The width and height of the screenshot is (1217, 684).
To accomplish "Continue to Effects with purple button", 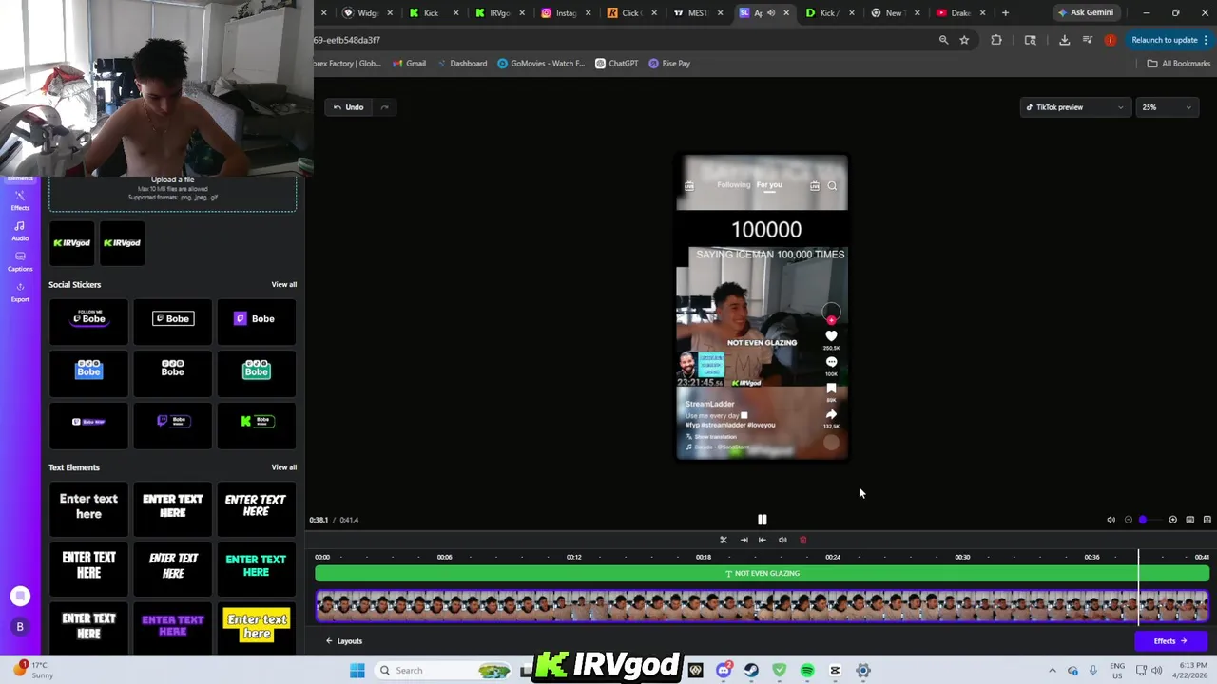I will click(1170, 641).
